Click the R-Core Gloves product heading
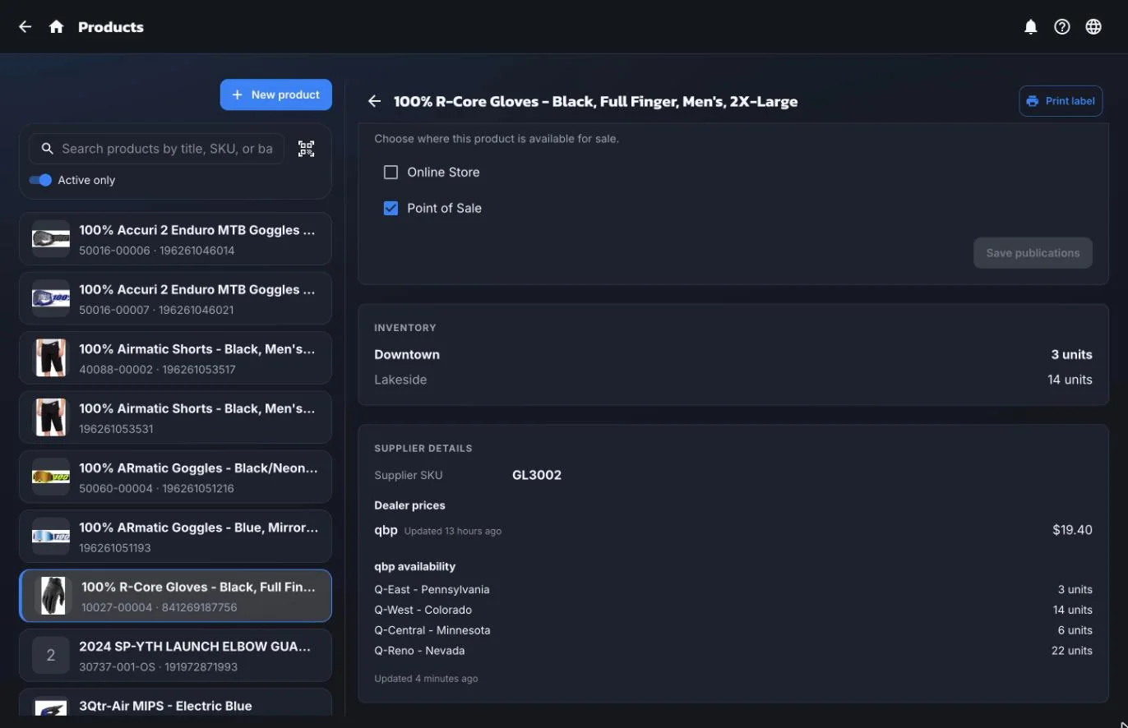 pos(596,102)
